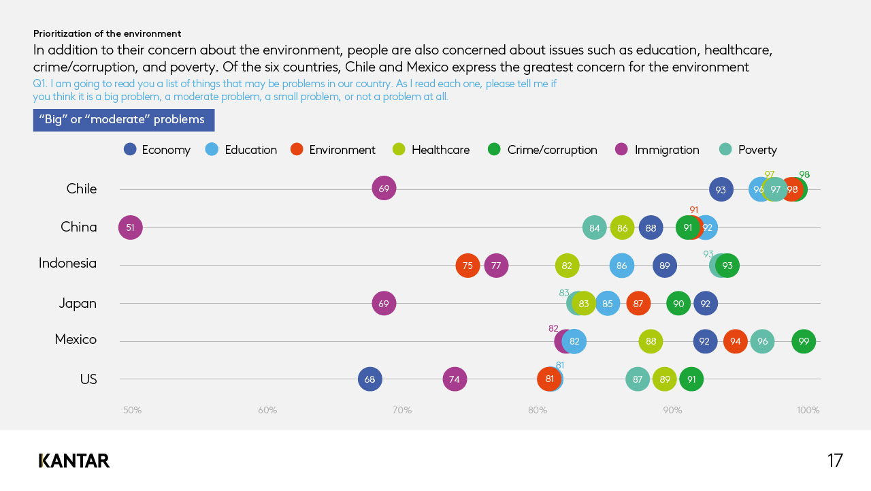
Task: Select the Healthcare legend marker
Action: pyautogui.click(x=399, y=149)
